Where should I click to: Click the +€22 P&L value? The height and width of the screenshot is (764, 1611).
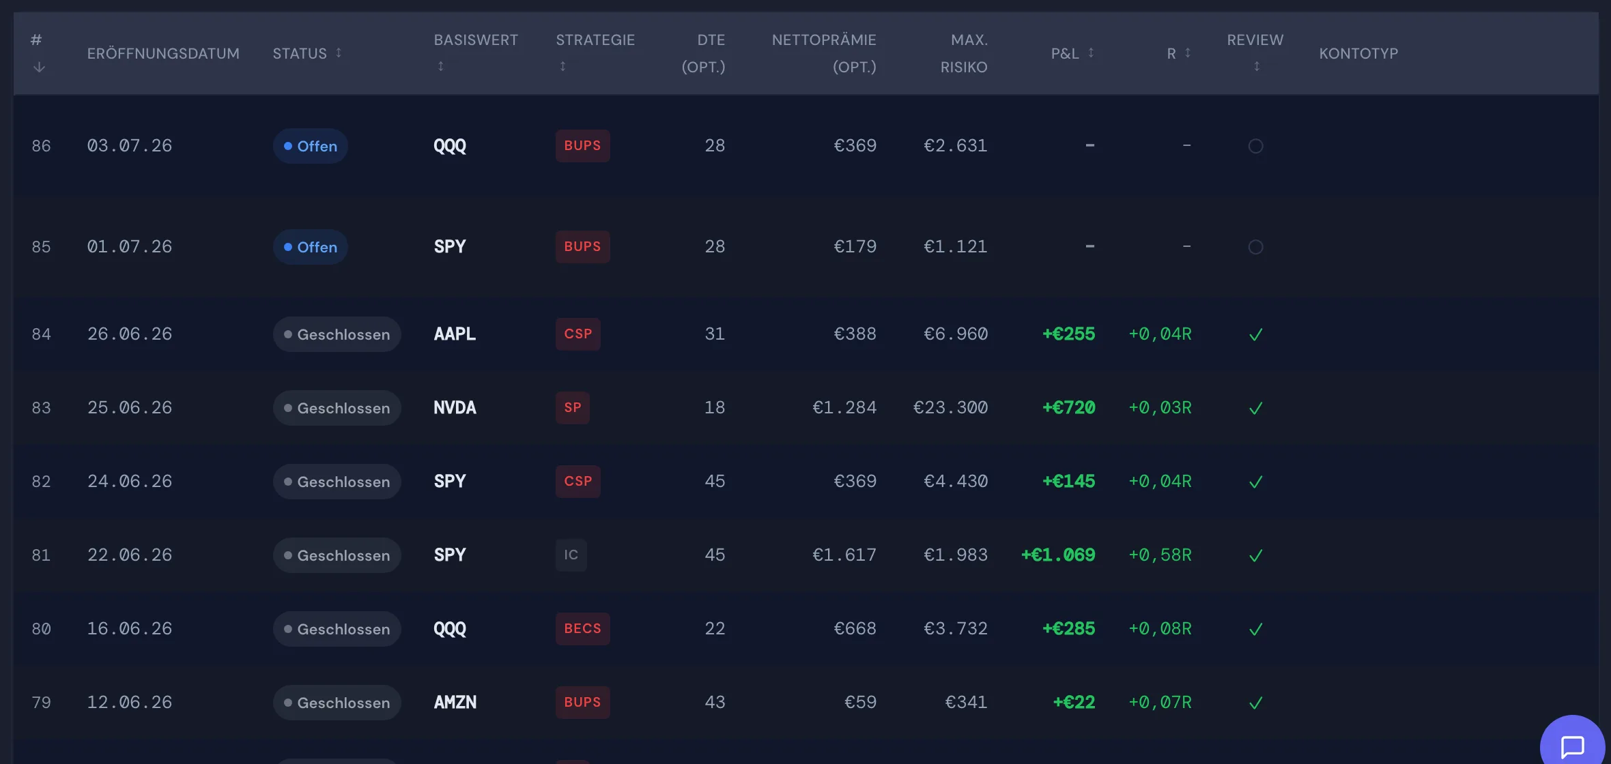(x=1074, y=703)
